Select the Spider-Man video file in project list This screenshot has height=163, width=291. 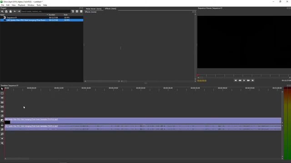pyautogui.click(x=41, y=20)
